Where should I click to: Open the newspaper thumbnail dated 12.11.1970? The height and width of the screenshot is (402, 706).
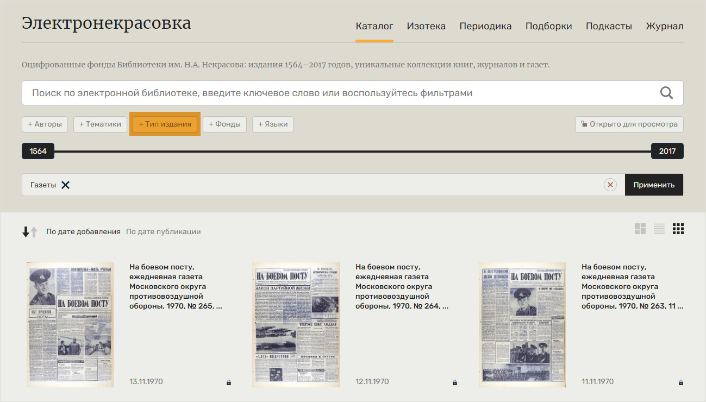coord(296,325)
